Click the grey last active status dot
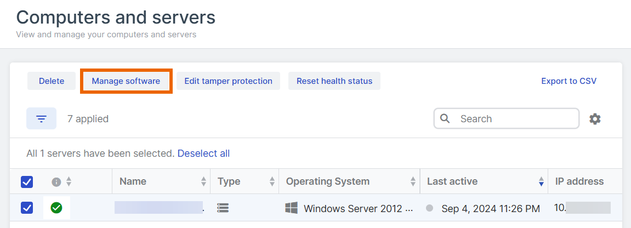Viewport: 631px width, 228px height. point(430,208)
